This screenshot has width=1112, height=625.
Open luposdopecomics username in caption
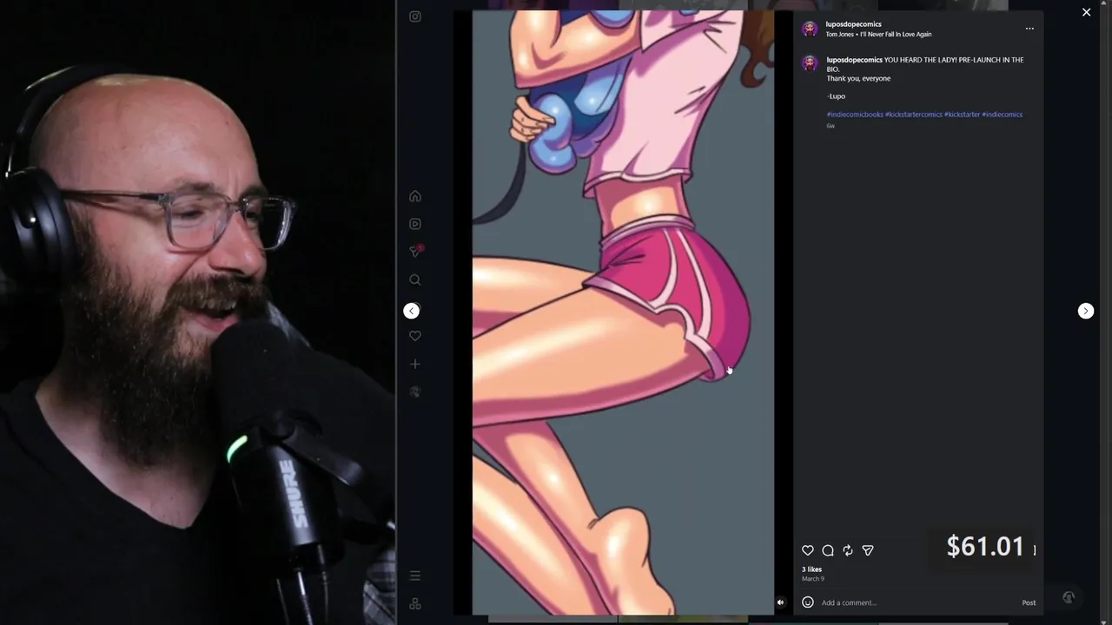pos(854,60)
